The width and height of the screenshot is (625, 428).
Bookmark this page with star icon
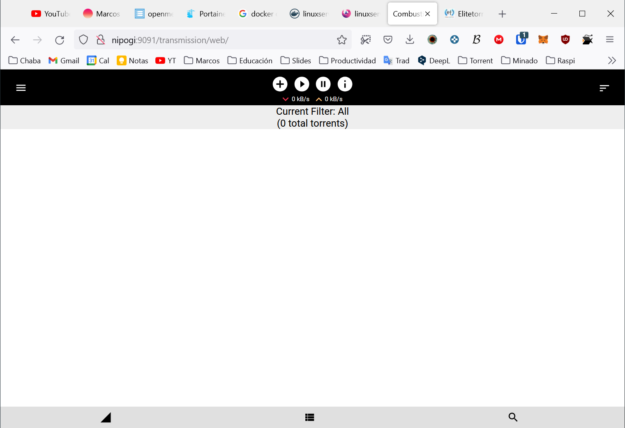tap(341, 40)
